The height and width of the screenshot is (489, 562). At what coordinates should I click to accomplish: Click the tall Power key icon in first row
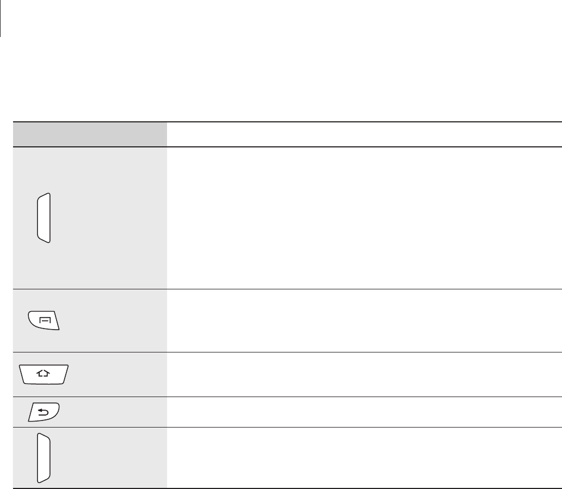[x=44, y=218]
